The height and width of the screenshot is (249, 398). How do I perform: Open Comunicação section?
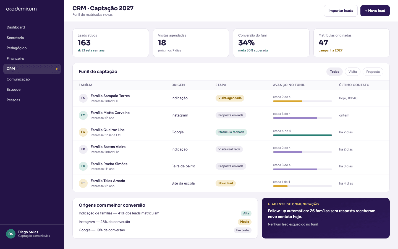tap(32, 79)
